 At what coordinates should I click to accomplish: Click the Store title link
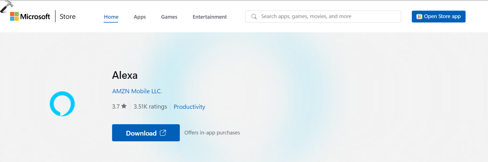pyautogui.click(x=68, y=17)
